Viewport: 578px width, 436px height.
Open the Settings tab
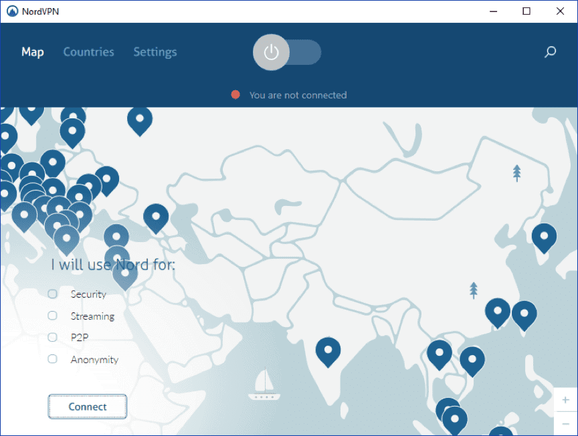pyautogui.click(x=155, y=52)
